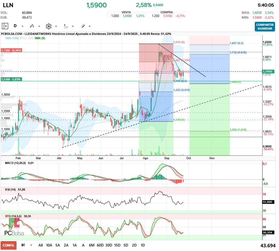Viewport: 279px width, 251px height.
Task: Click the CONFG. button
Action: [x=9, y=245]
